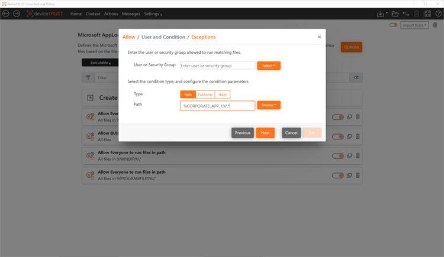Toggle the %PROGRAMFILES% rule switch
444x257 pixels.
pos(338,175)
